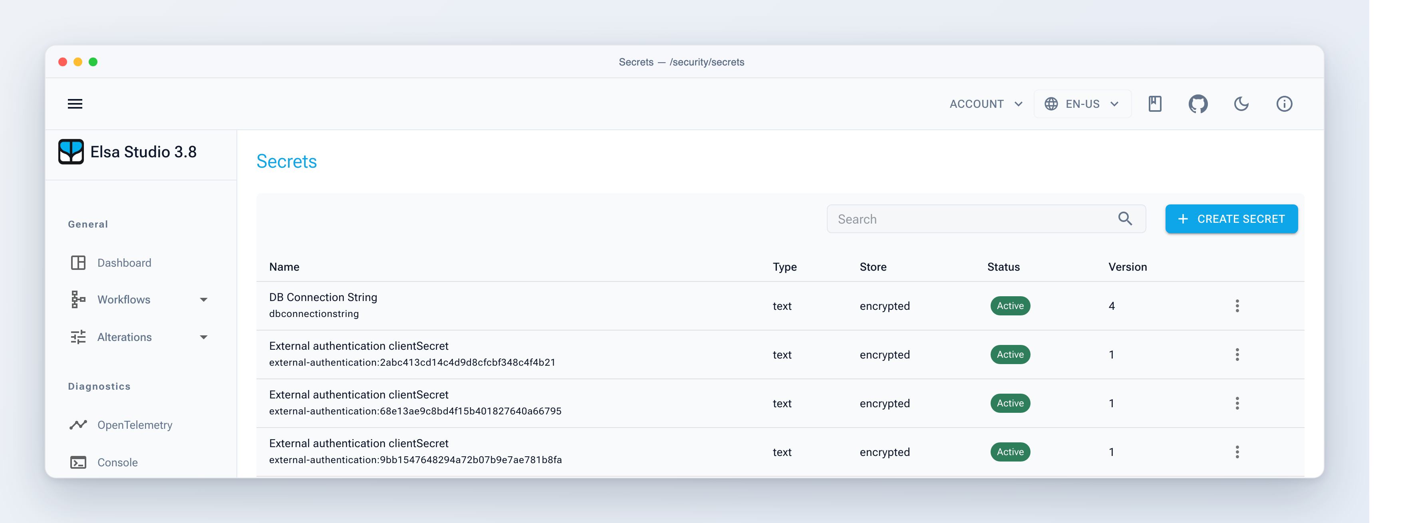This screenshot has width=1406, height=523.
Task: Open the info about icon
Action: point(1284,104)
